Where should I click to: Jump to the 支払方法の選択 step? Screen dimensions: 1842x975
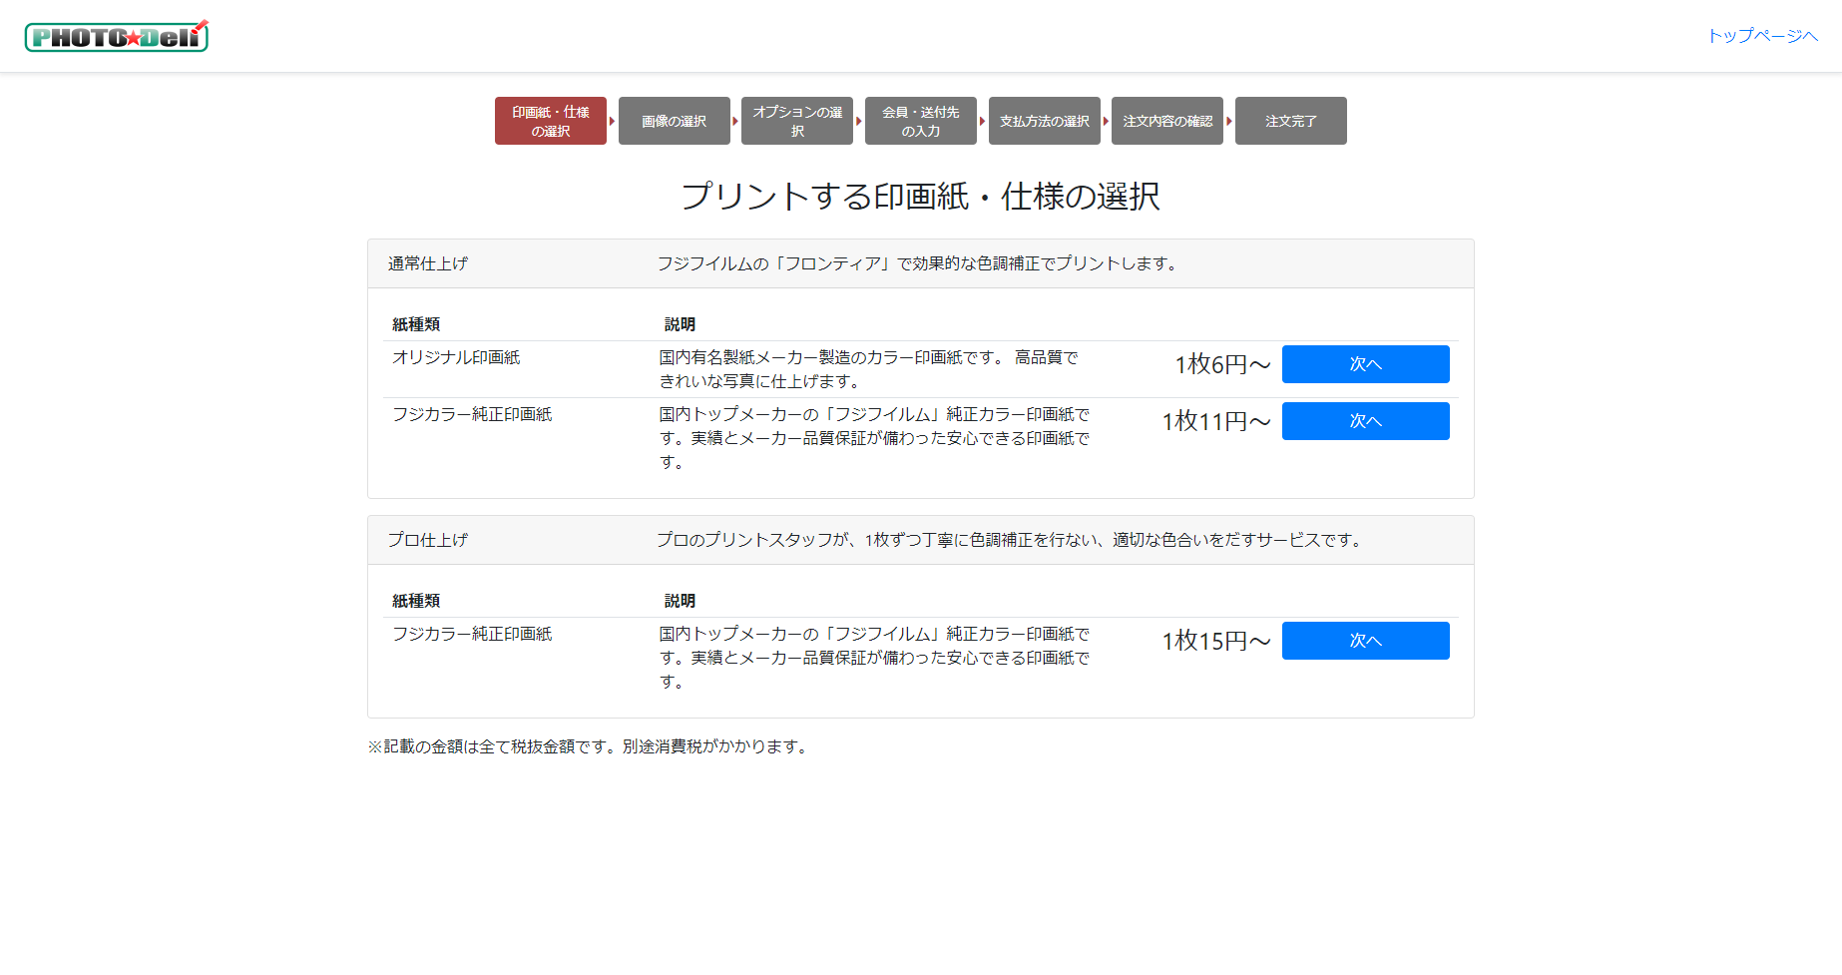(1044, 121)
